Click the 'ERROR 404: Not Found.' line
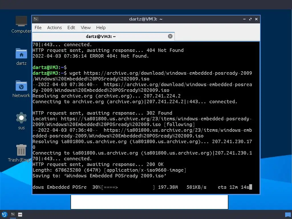 click(91, 56)
